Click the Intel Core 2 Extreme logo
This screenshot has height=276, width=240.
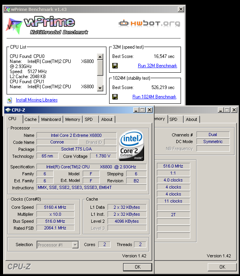coord(132,145)
